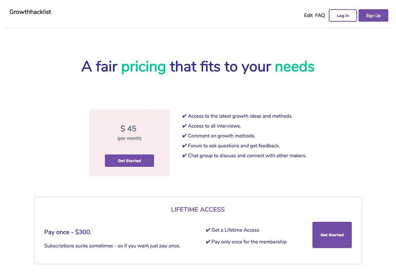
Task: Click the Growthhacklist site logo
Action: 30,12
